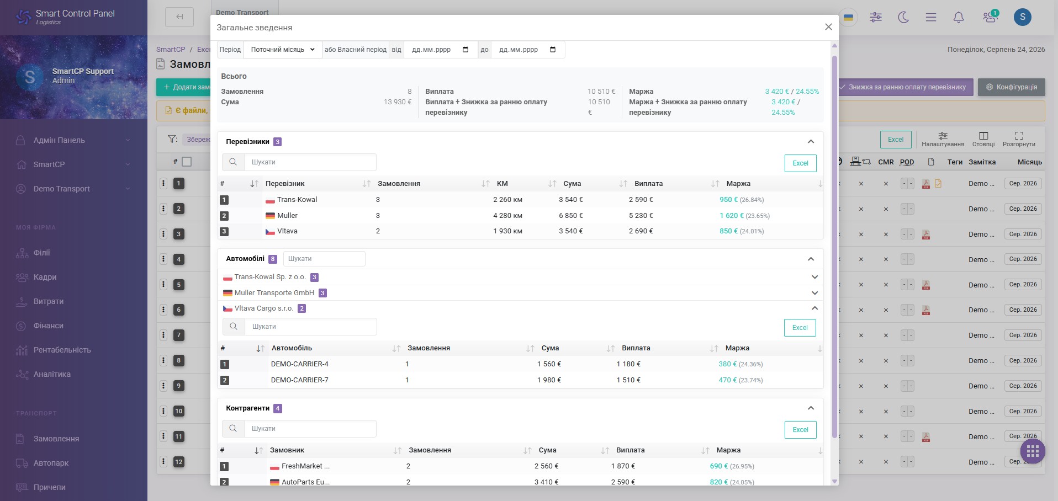Collapse the Перевізники section

pyautogui.click(x=811, y=142)
